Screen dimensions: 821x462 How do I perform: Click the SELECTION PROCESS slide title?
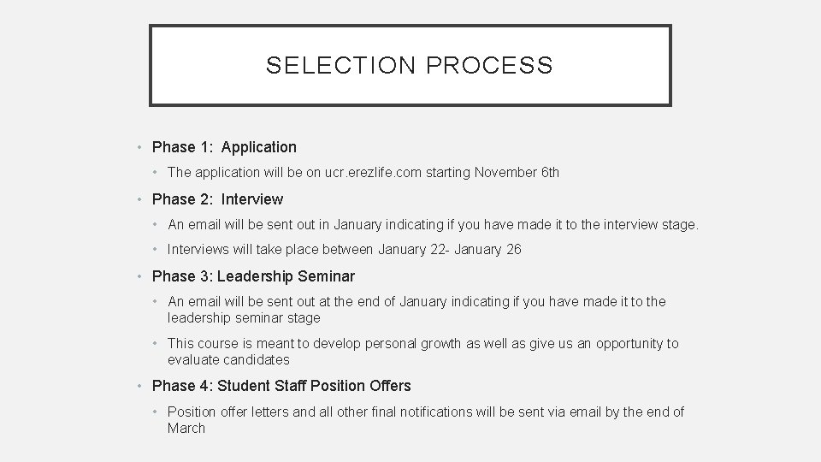pyautogui.click(x=409, y=65)
